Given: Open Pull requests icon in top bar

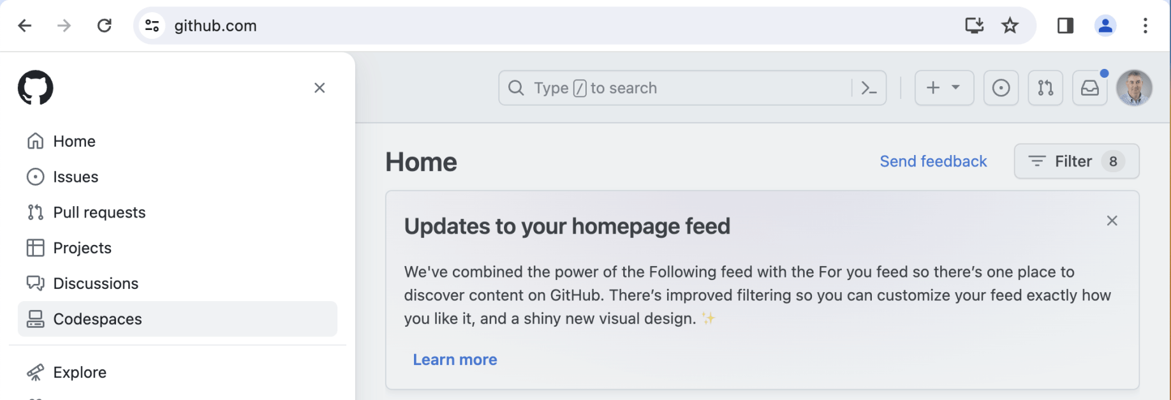Looking at the screenshot, I should point(1045,88).
